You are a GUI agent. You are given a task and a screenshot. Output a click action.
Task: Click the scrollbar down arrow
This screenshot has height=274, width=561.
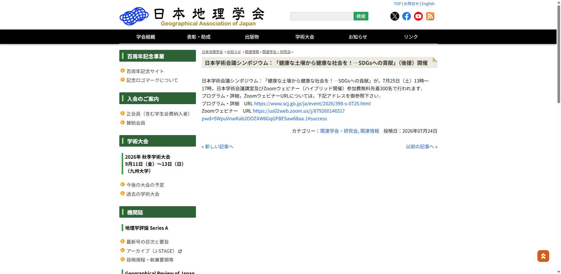[558, 272]
